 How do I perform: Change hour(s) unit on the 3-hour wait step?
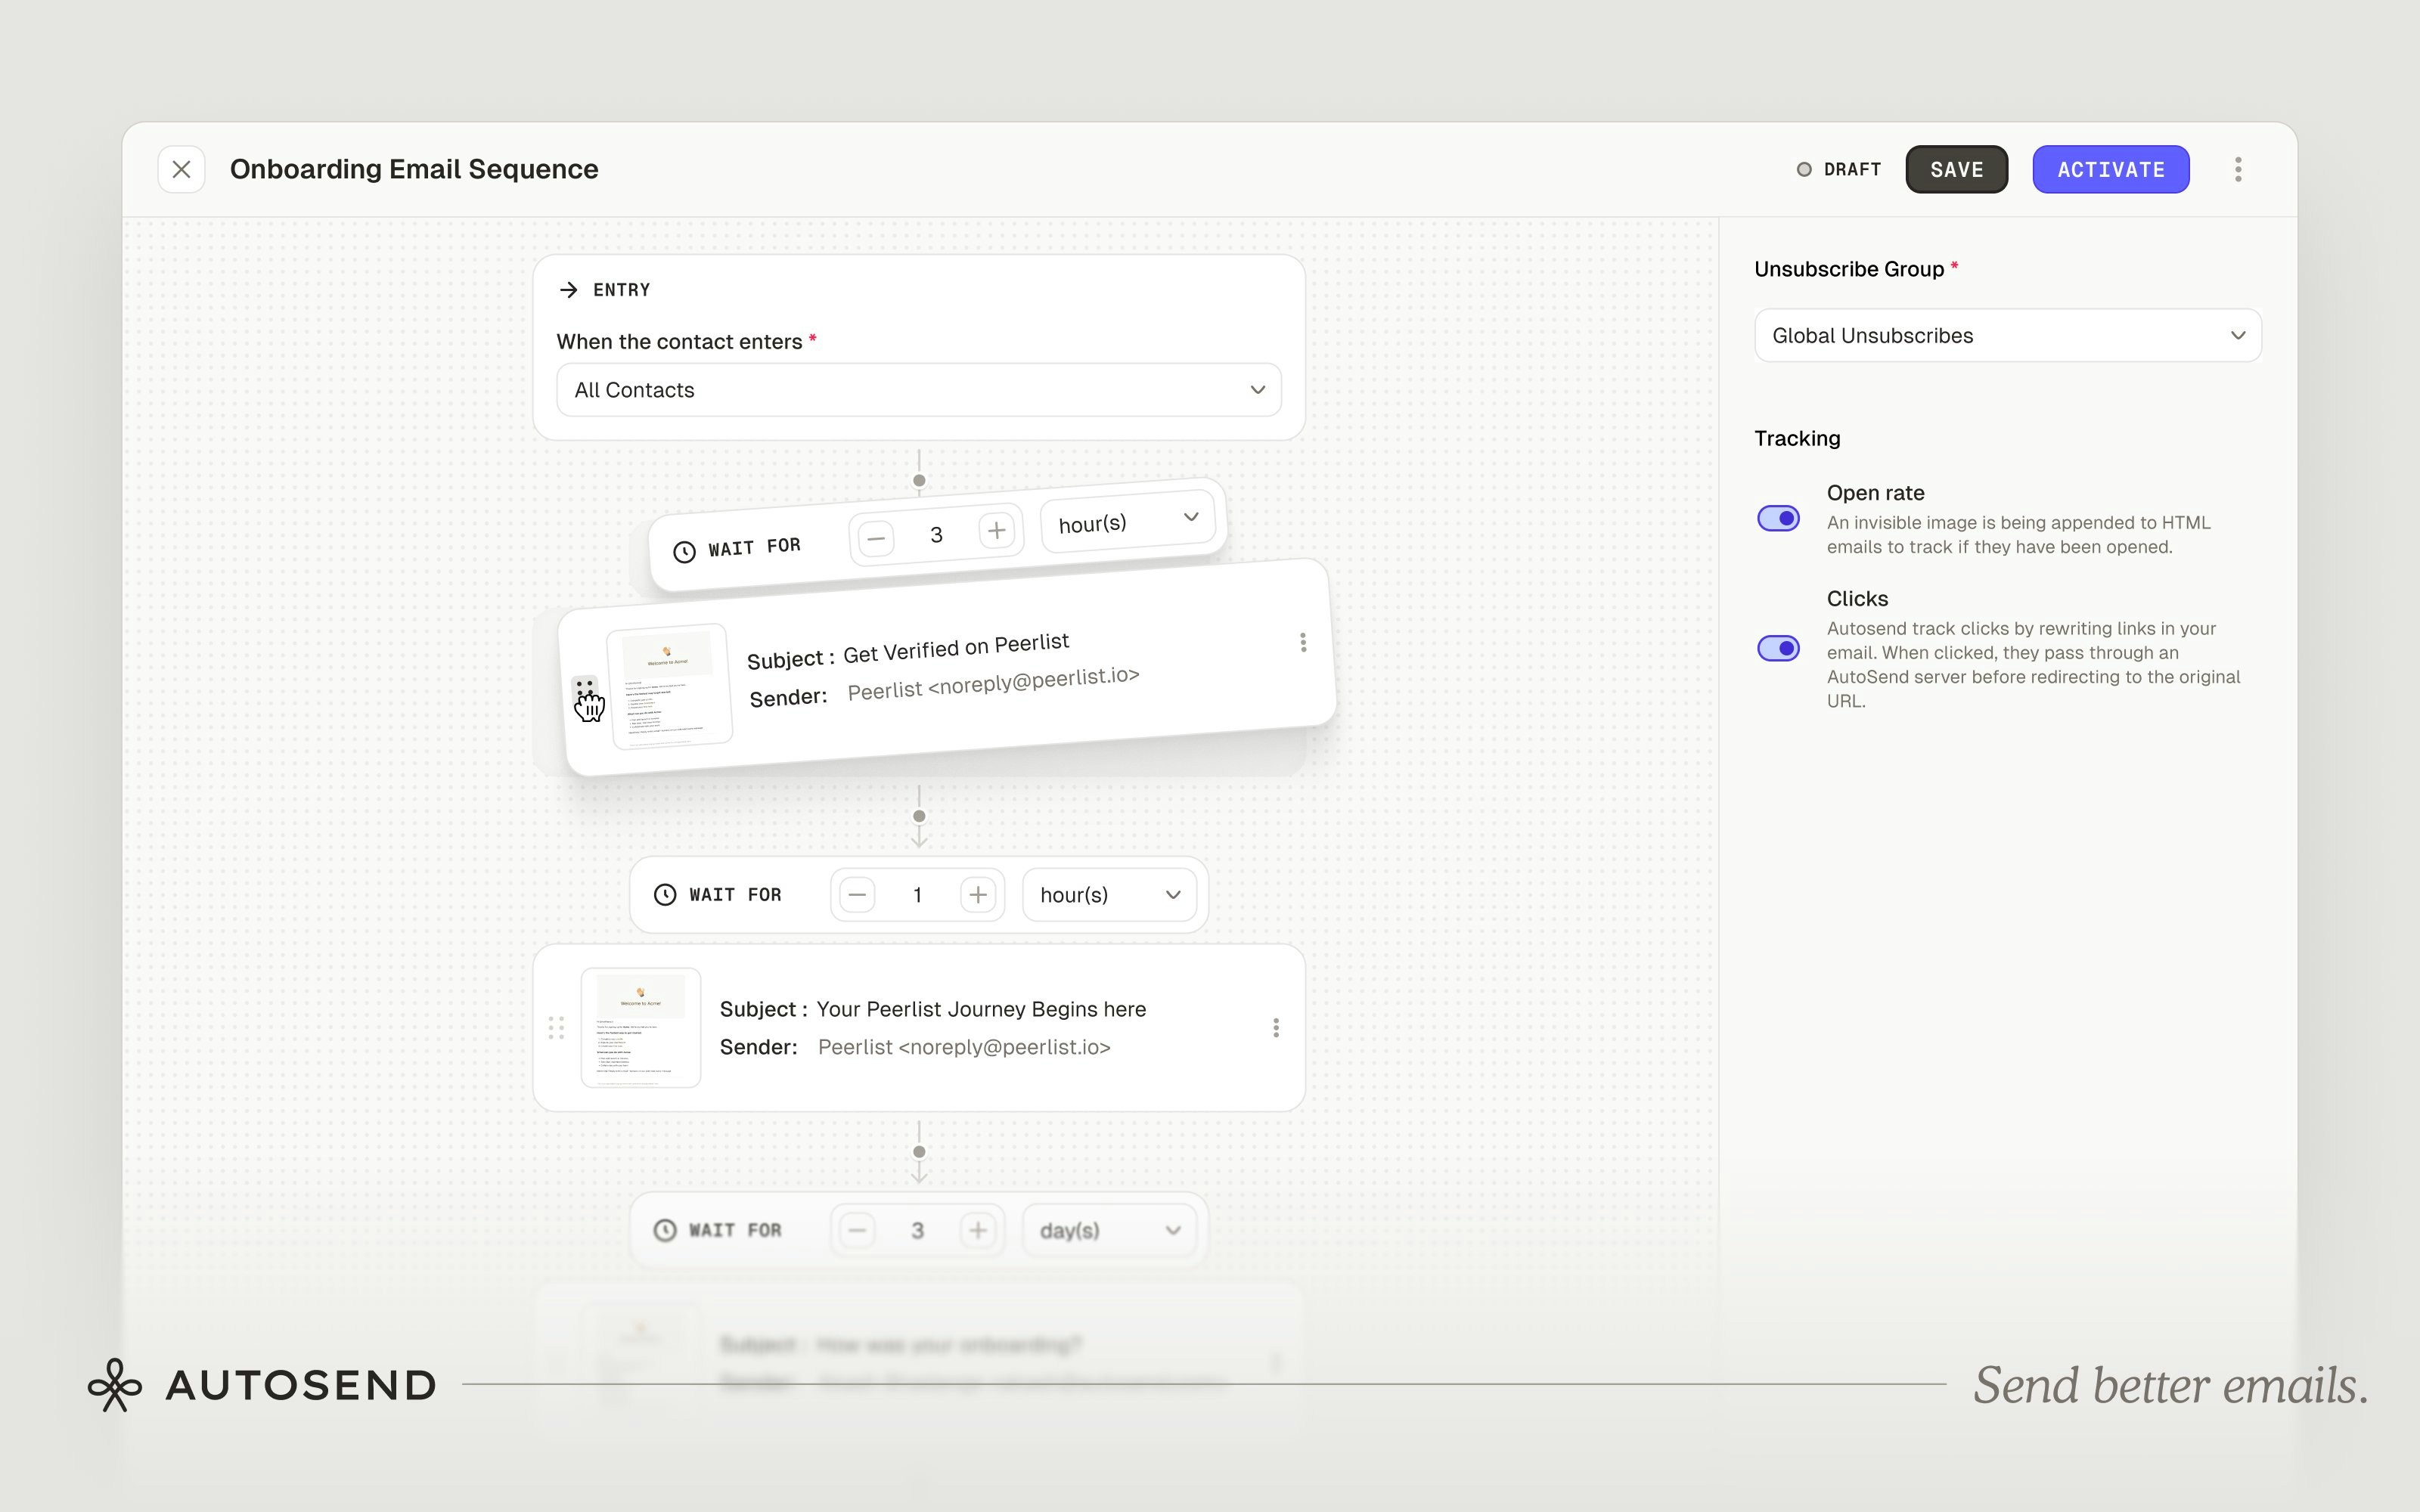click(x=1128, y=520)
